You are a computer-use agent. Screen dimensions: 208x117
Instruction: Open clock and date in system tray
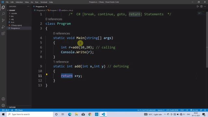[x=196, y=114]
